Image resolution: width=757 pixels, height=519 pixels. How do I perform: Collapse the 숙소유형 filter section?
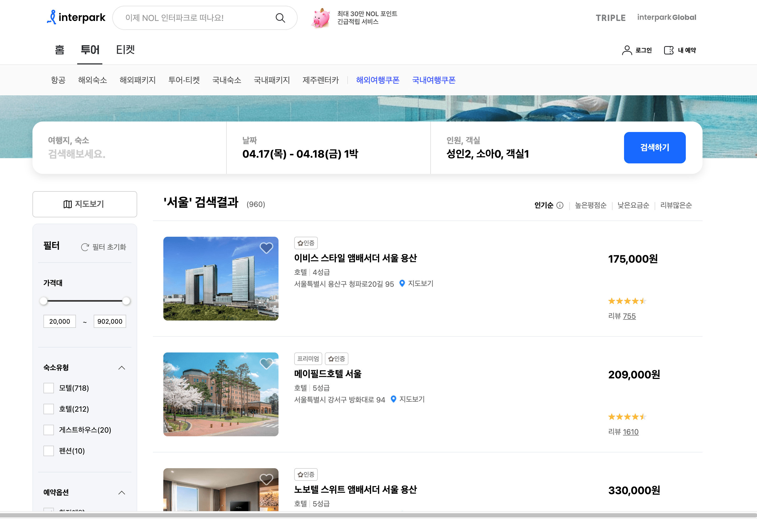(121, 368)
